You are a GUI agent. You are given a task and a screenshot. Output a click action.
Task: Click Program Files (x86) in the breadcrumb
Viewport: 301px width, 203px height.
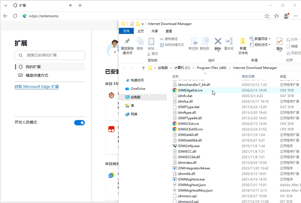[x=212, y=68]
